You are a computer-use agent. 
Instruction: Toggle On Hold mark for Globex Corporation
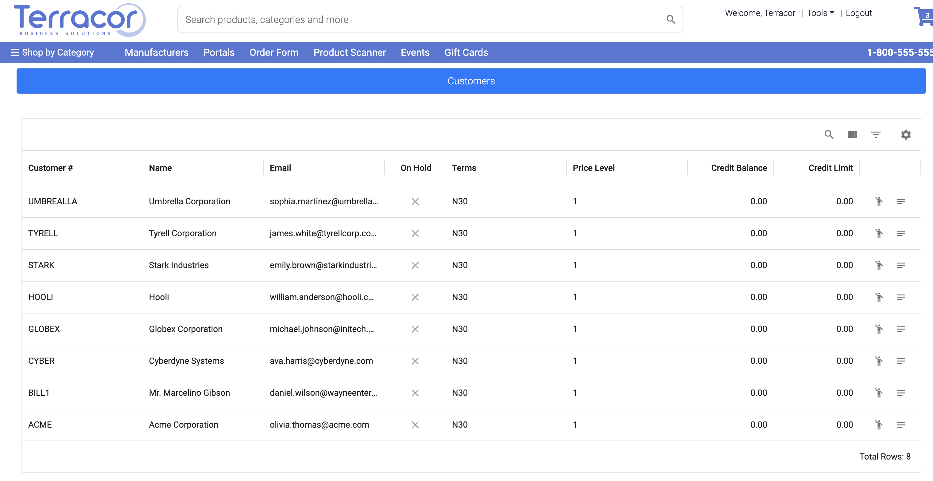click(x=415, y=329)
